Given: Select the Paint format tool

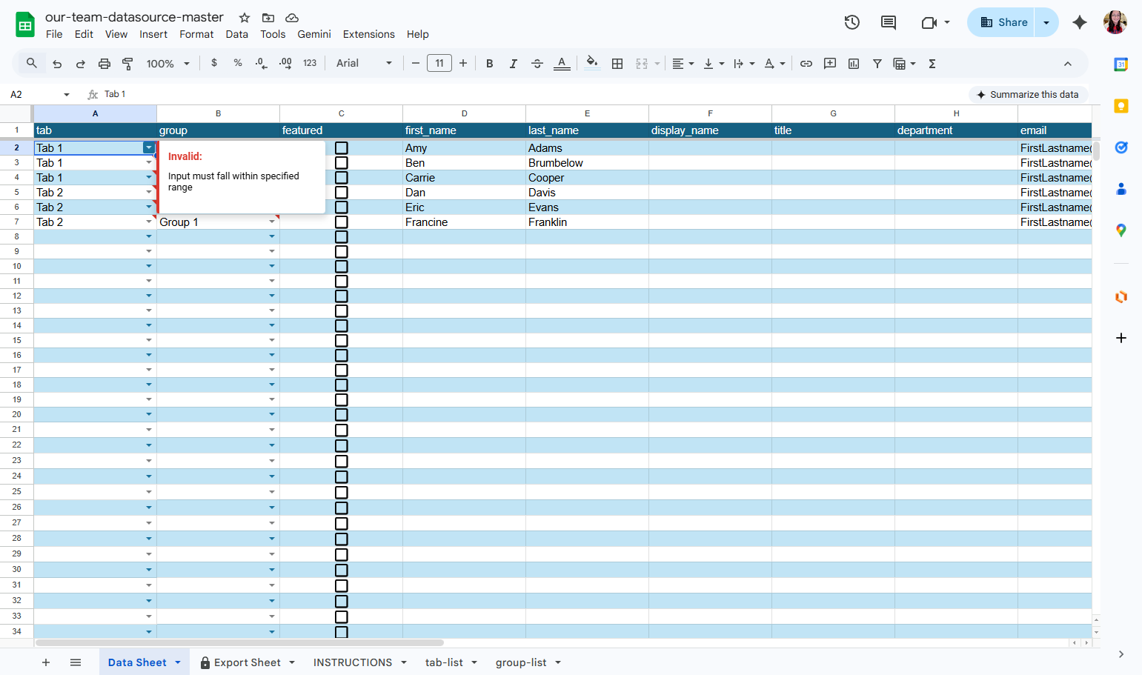Looking at the screenshot, I should 127,64.
